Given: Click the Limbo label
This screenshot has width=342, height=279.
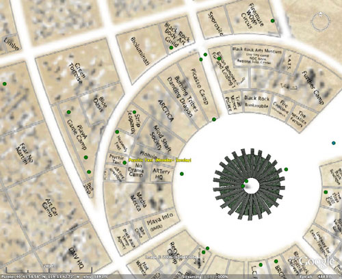Looking at the screenshot, I should pyautogui.click(x=11, y=44).
